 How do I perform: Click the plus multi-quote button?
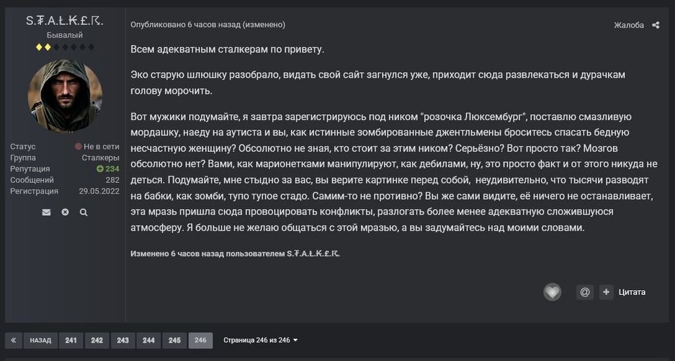point(606,292)
